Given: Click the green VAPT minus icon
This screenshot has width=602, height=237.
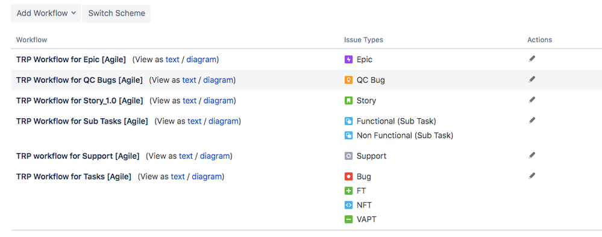Looking at the screenshot, I should click(x=348, y=220).
